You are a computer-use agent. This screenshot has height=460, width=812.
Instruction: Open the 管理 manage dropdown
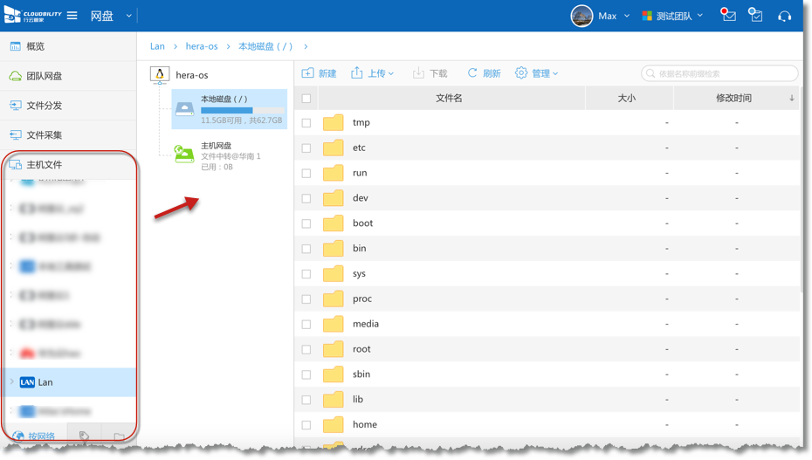click(x=536, y=73)
